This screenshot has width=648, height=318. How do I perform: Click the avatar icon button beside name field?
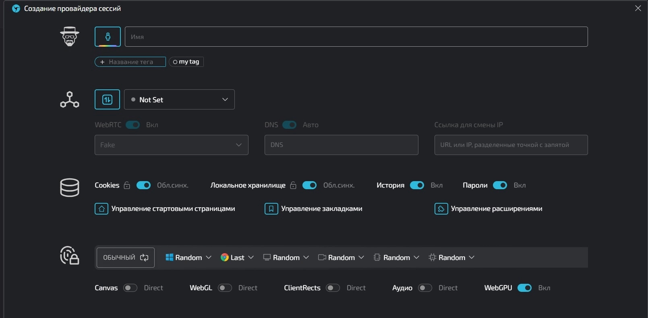click(108, 37)
